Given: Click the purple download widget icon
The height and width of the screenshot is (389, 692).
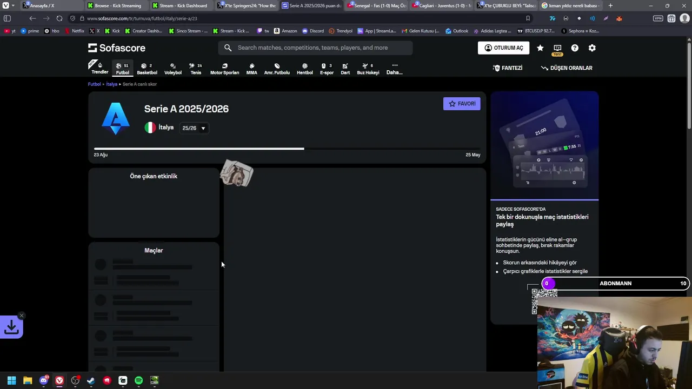Looking at the screenshot, I should tap(11, 327).
